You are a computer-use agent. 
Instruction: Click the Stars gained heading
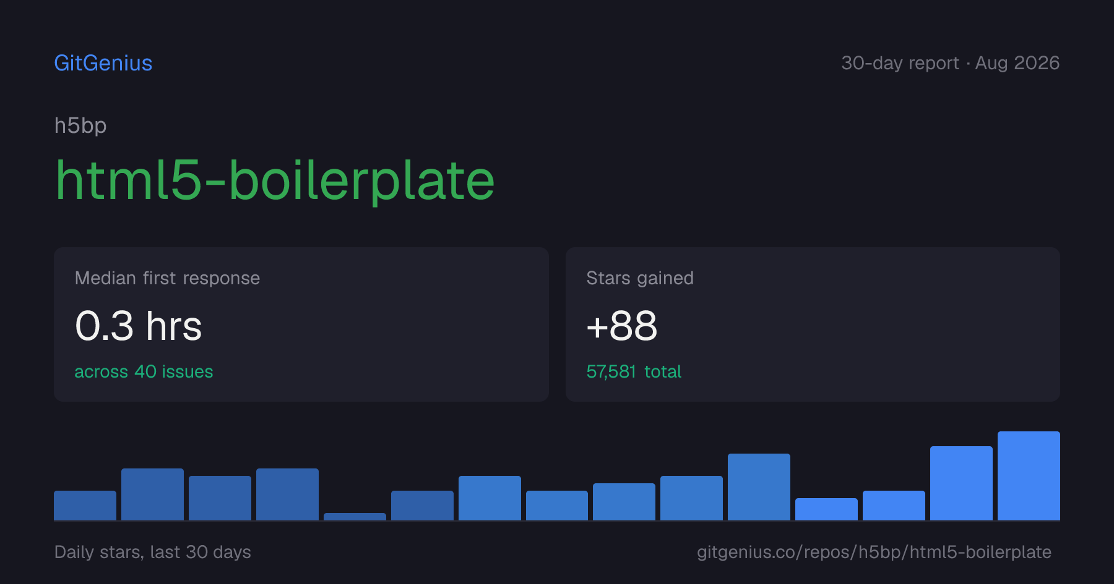640,278
